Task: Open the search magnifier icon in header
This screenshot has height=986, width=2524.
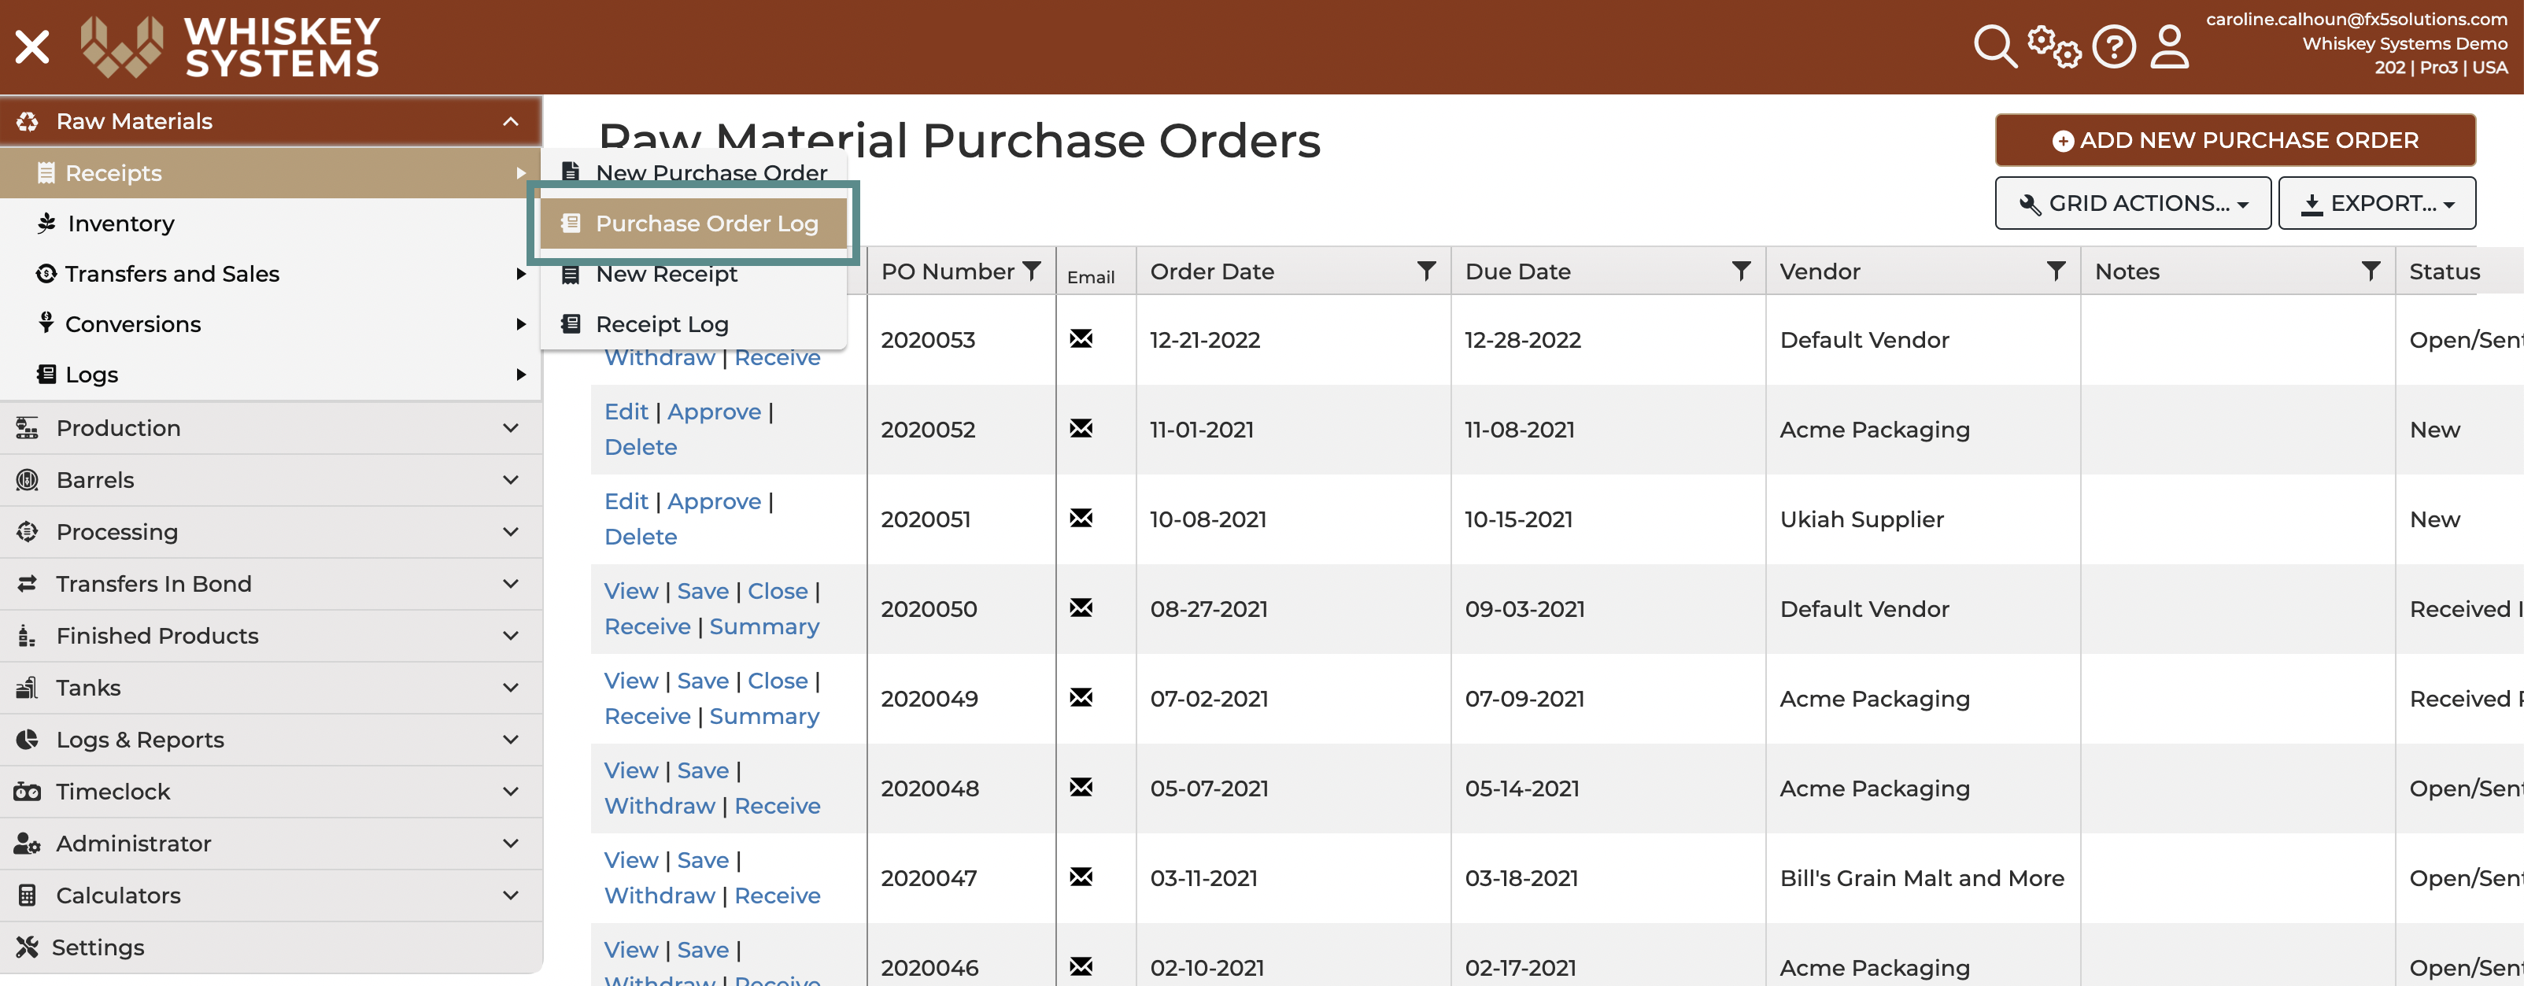Action: [x=1995, y=47]
